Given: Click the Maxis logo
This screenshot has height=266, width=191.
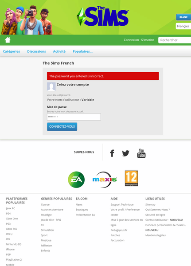Looking at the screenshot, I should pyautogui.click(x=105, y=180).
